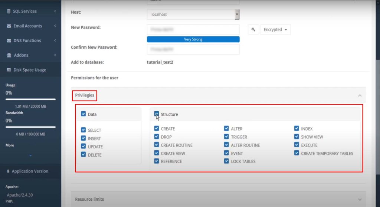Viewport: 380px width, 207px height.
Task: Collapse the Privileges section chevron
Action: pyautogui.click(x=359, y=96)
